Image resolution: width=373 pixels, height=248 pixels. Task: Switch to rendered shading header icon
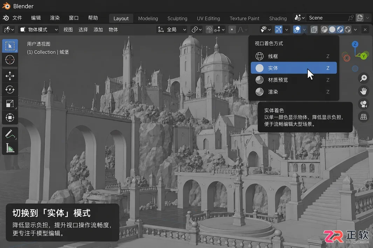348,30
